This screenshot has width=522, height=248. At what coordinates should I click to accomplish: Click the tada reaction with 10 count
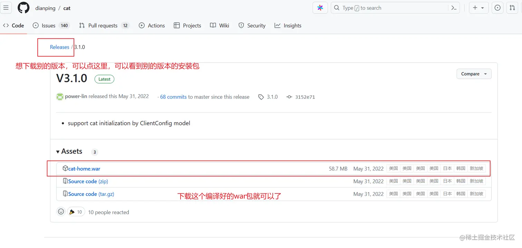point(76,212)
